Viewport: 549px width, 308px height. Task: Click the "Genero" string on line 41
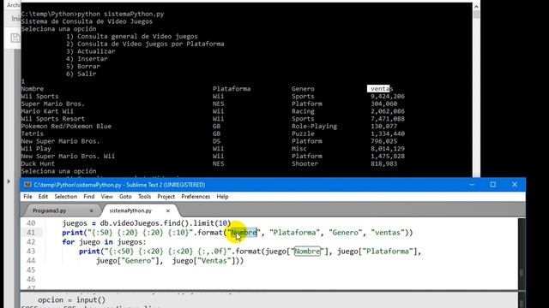coord(345,233)
